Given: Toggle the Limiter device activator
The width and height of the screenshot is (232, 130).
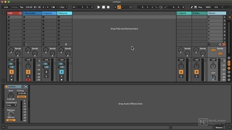Looking at the screenshot, I should 7,87.
